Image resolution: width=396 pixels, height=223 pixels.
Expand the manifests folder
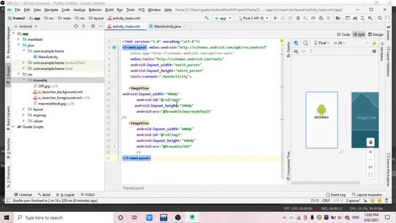point(19,40)
